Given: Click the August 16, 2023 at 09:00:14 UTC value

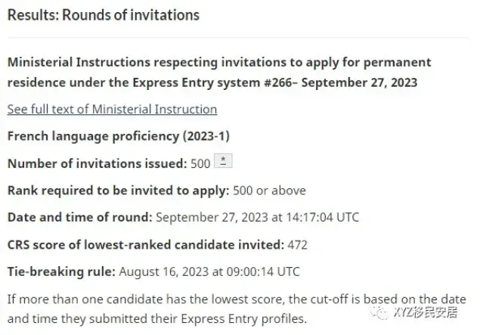Looking at the screenshot, I should pyautogui.click(x=209, y=271).
